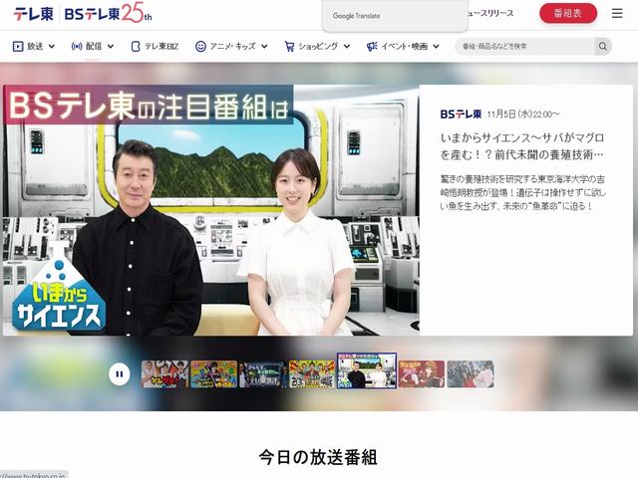
Task: Open the 配信 menu label
Action: 94,47
